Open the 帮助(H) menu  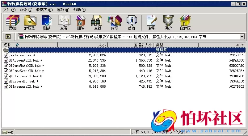(80, 10)
